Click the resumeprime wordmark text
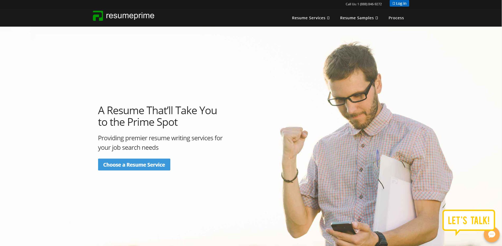Viewport: 502px width, 246px height. pos(130,16)
